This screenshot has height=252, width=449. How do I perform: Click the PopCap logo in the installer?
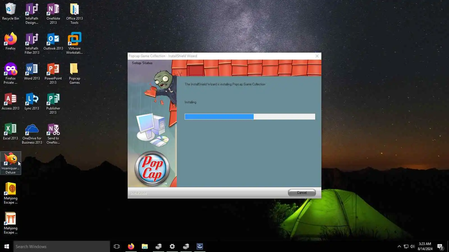[152, 169]
